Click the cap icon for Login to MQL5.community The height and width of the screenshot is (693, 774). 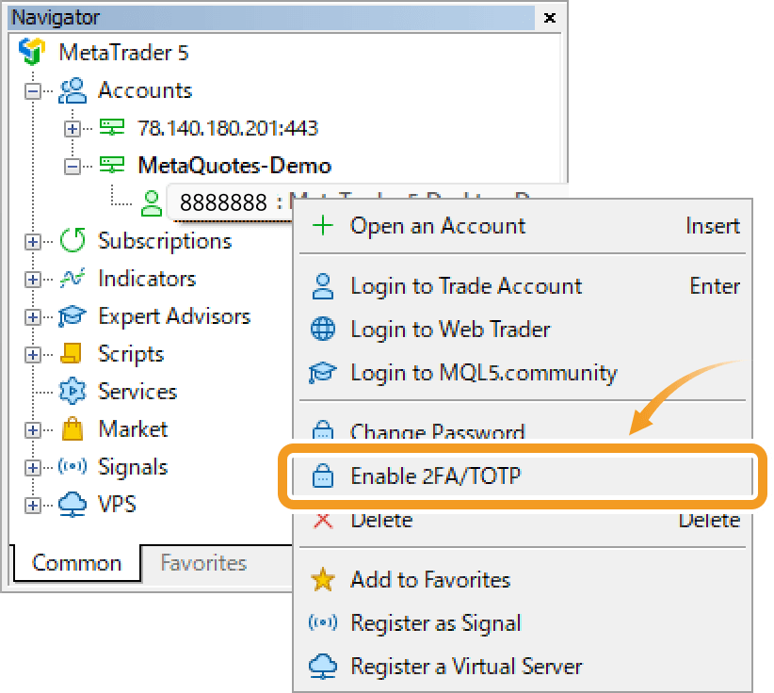[x=323, y=372]
